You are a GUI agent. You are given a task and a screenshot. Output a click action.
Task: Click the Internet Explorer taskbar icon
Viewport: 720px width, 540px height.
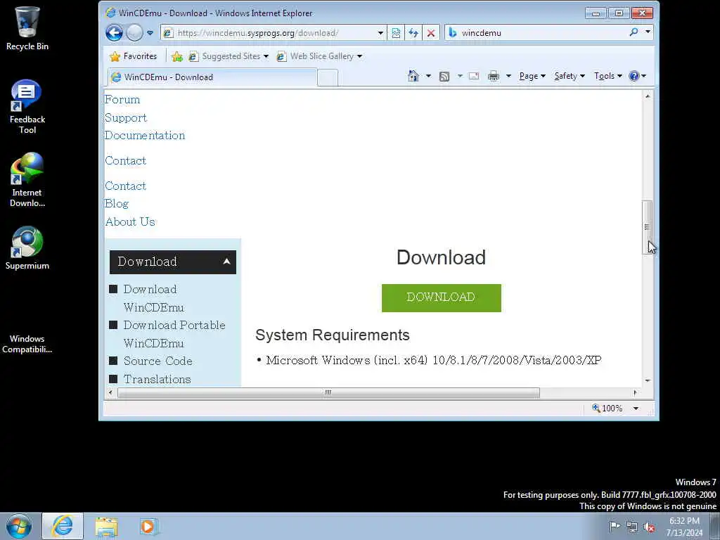pos(63,526)
